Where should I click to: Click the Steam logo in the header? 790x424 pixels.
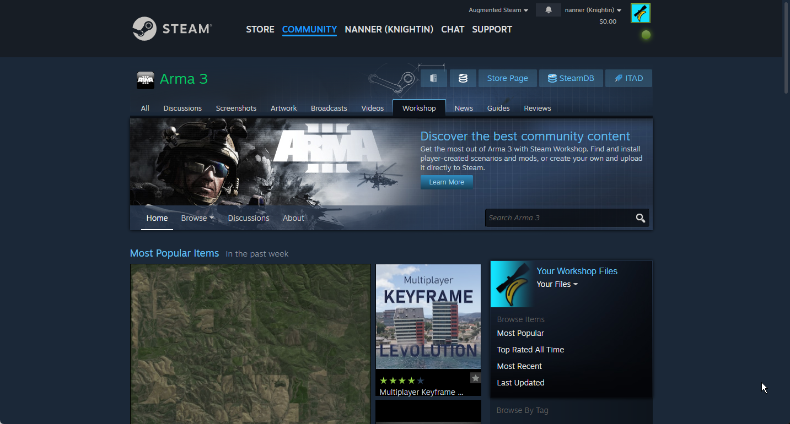(172, 29)
